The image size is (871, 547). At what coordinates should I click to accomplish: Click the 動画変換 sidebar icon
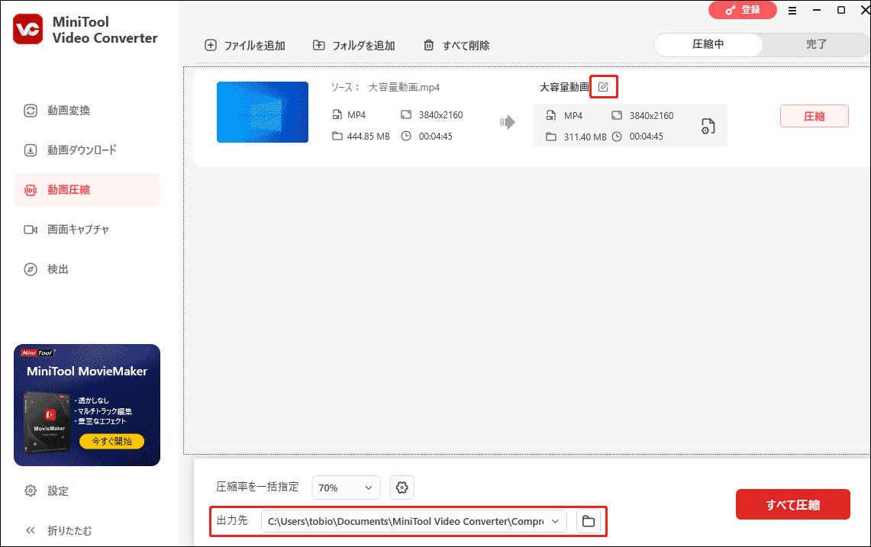(31, 111)
